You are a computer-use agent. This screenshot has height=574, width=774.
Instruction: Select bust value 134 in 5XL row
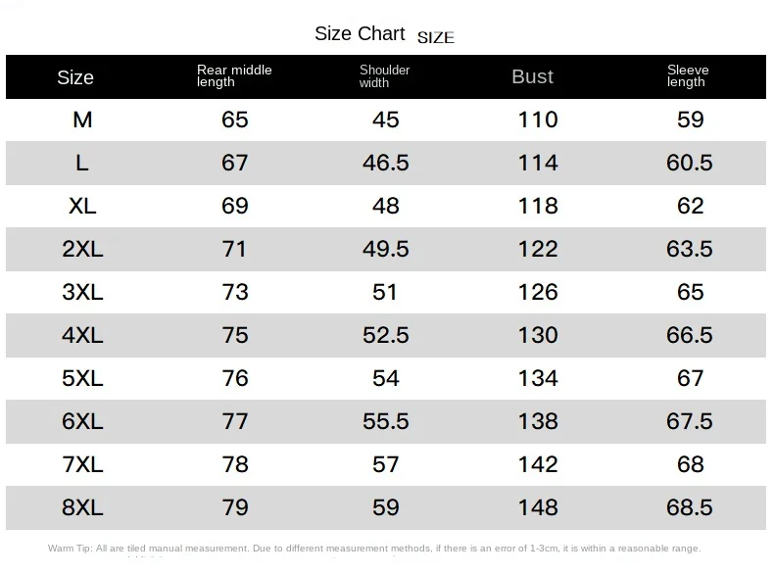pyautogui.click(x=538, y=378)
